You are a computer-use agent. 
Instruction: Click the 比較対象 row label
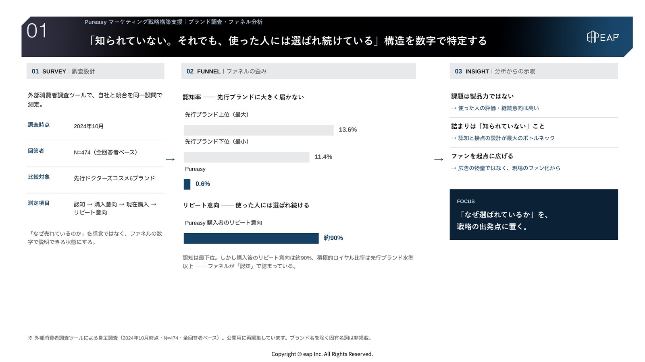pyautogui.click(x=39, y=177)
